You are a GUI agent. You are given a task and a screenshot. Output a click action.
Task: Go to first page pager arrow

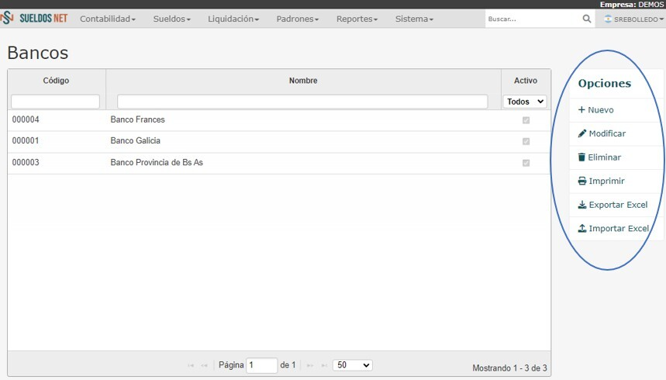191,365
